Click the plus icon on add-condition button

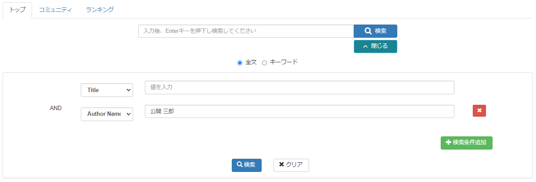(448, 143)
